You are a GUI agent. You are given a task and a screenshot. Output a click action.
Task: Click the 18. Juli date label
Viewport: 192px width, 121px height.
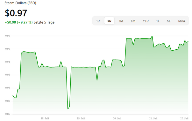(x=45, y=118)
